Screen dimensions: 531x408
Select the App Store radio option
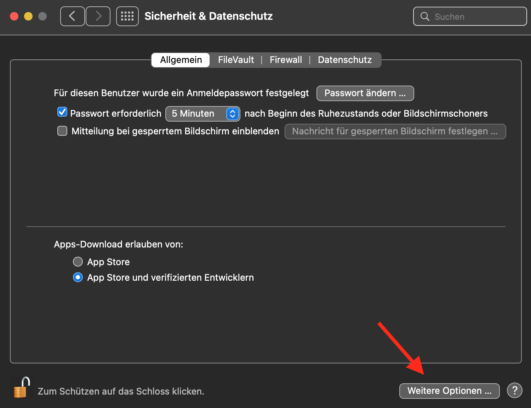78,262
